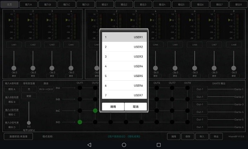Open the IN X-->CH X routing dropdown
Screen dimensions: 248x149
pyautogui.click(x=46, y=89)
